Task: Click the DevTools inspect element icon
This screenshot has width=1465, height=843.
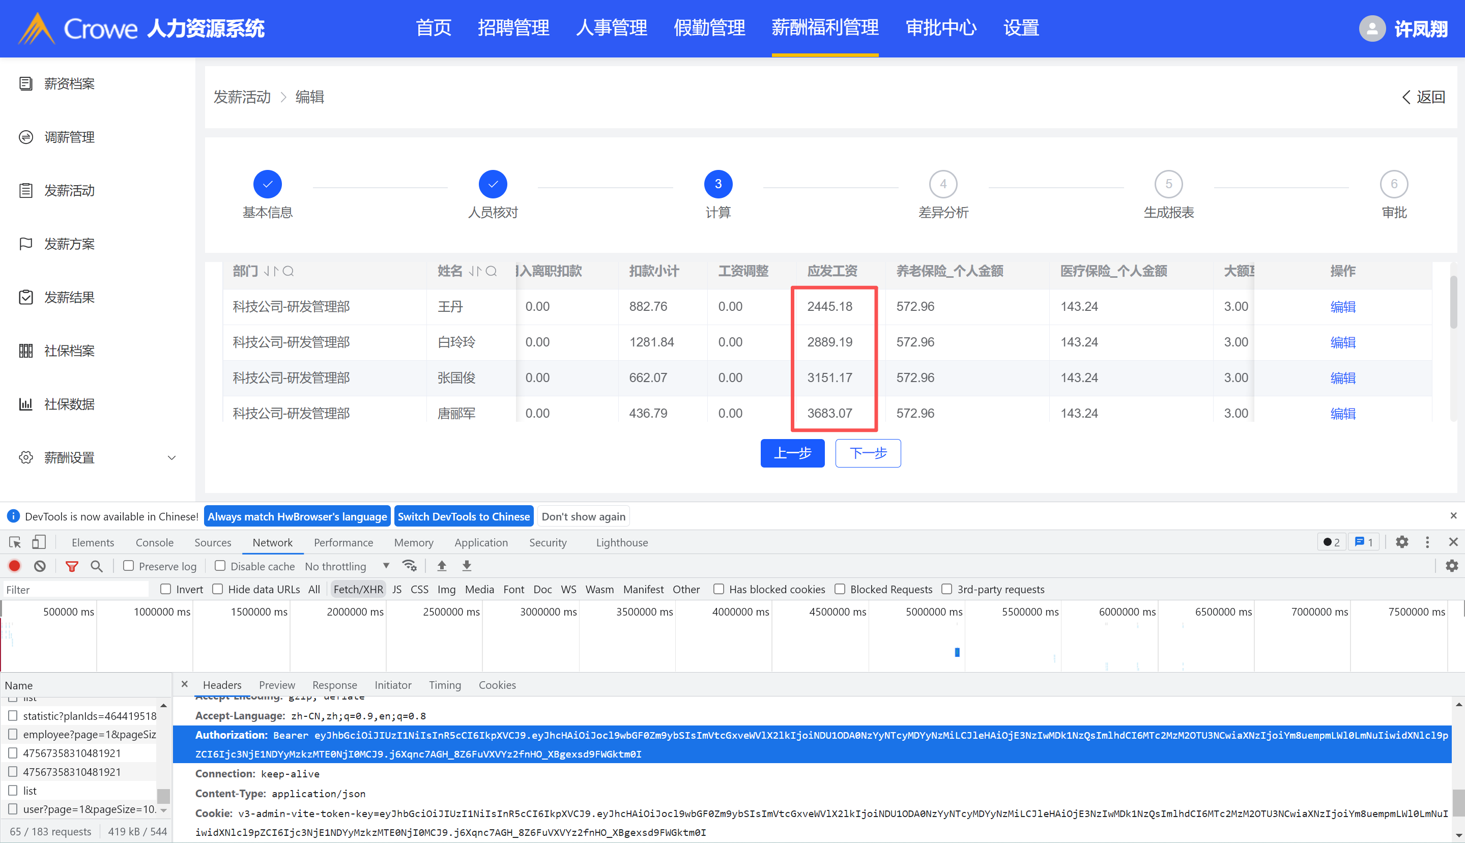Action: pos(15,542)
